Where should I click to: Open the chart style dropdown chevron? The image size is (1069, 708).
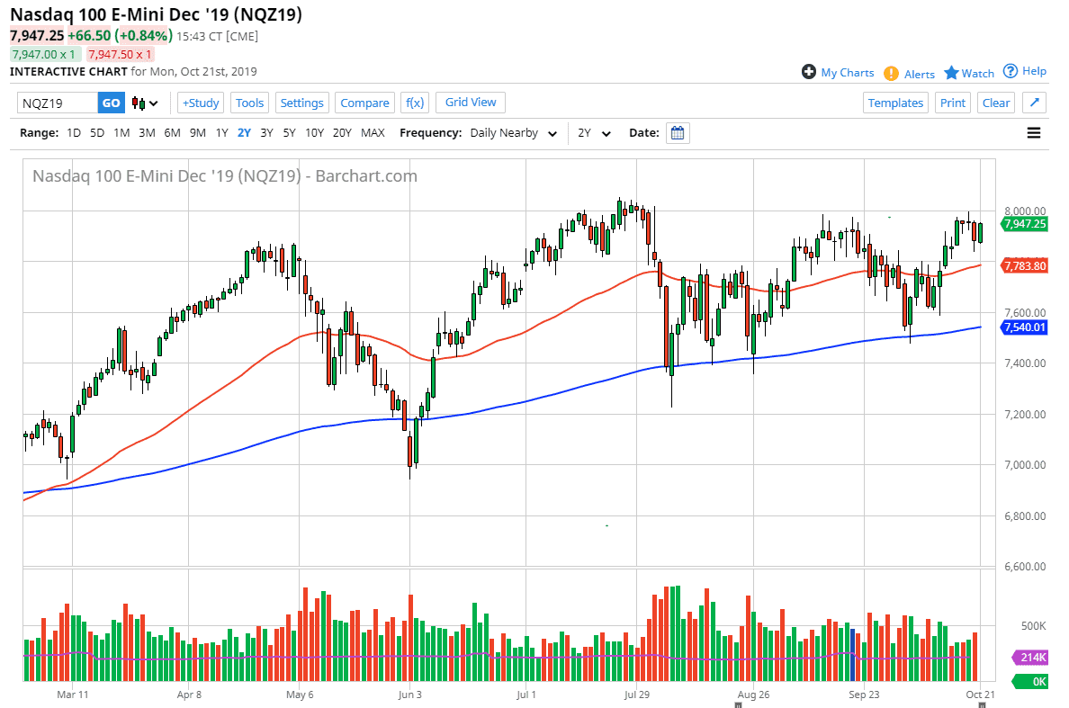pyautogui.click(x=154, y=103)
